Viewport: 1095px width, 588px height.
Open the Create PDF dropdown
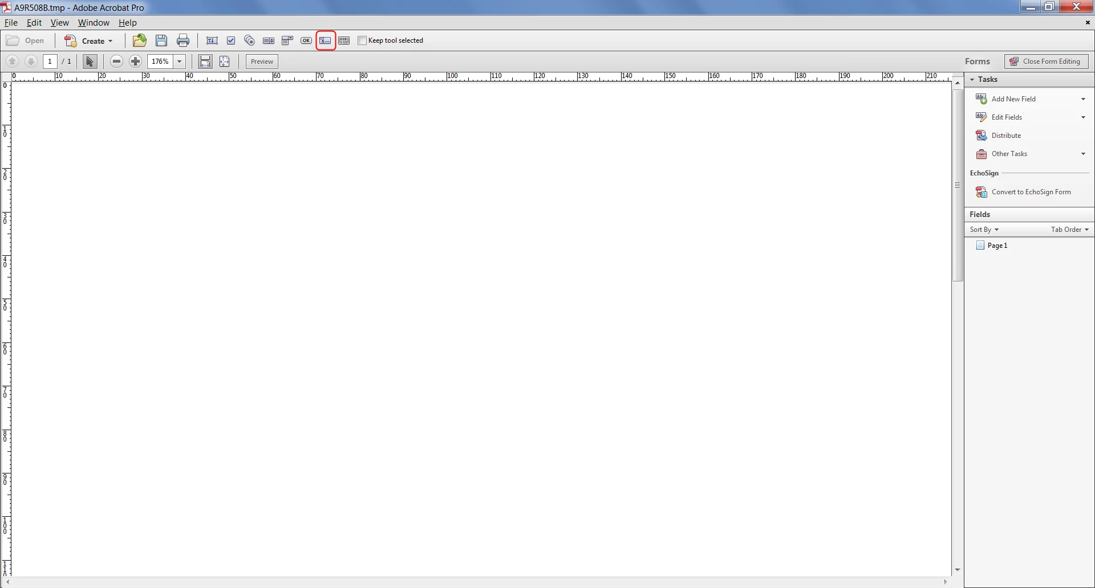pos(88,40)
